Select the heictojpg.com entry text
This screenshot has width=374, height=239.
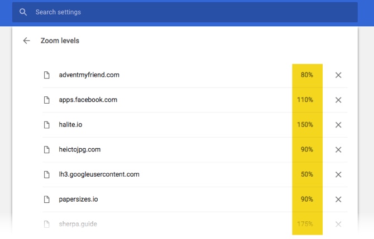point(80,149)
